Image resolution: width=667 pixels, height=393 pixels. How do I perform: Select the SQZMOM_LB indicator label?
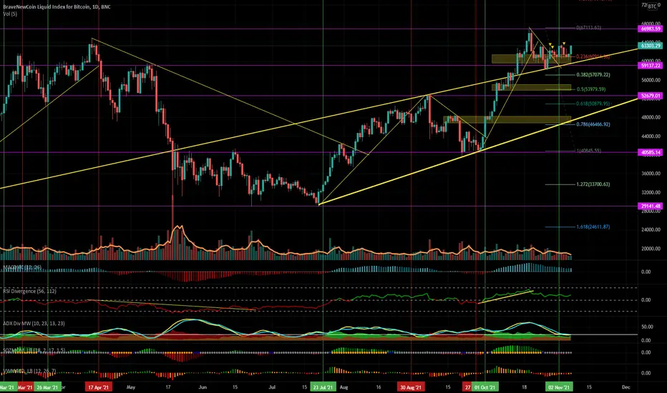[x=34, y=350]
